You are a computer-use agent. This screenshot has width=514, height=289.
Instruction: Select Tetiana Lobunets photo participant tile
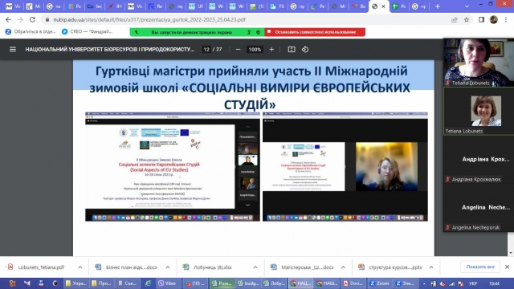[479, 112]
